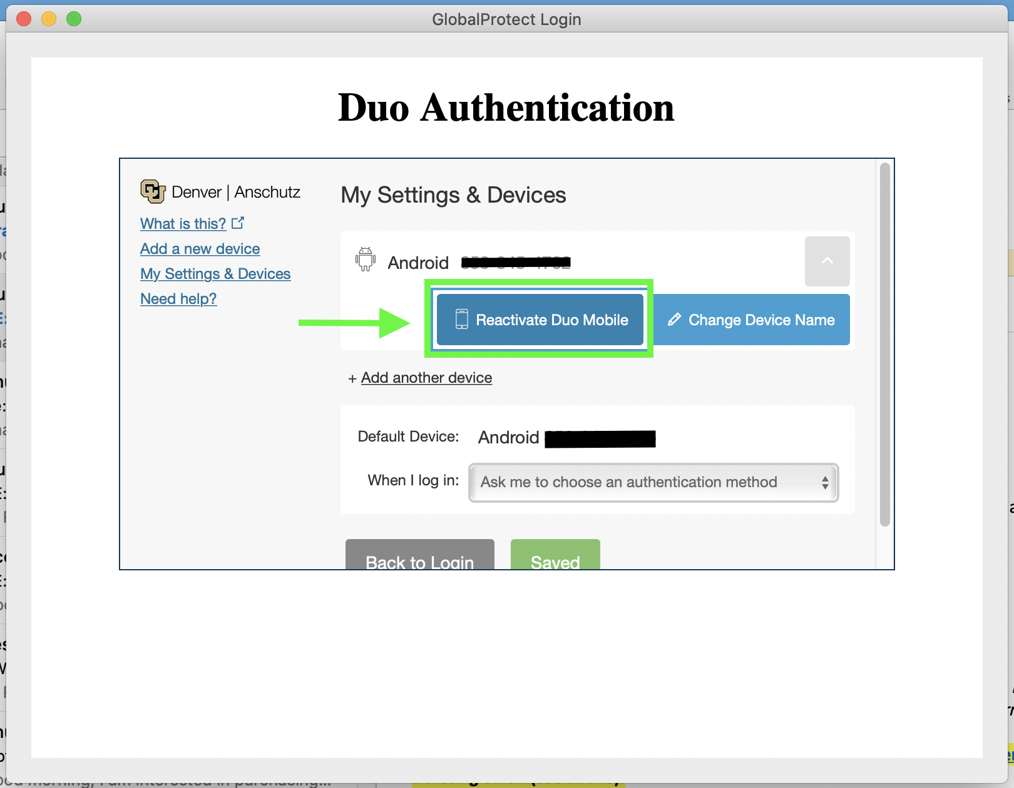The width and height of the screenshot is (1014, 788).
Task: Open the 'What is this?' link
Action: [x=183, y=224]
